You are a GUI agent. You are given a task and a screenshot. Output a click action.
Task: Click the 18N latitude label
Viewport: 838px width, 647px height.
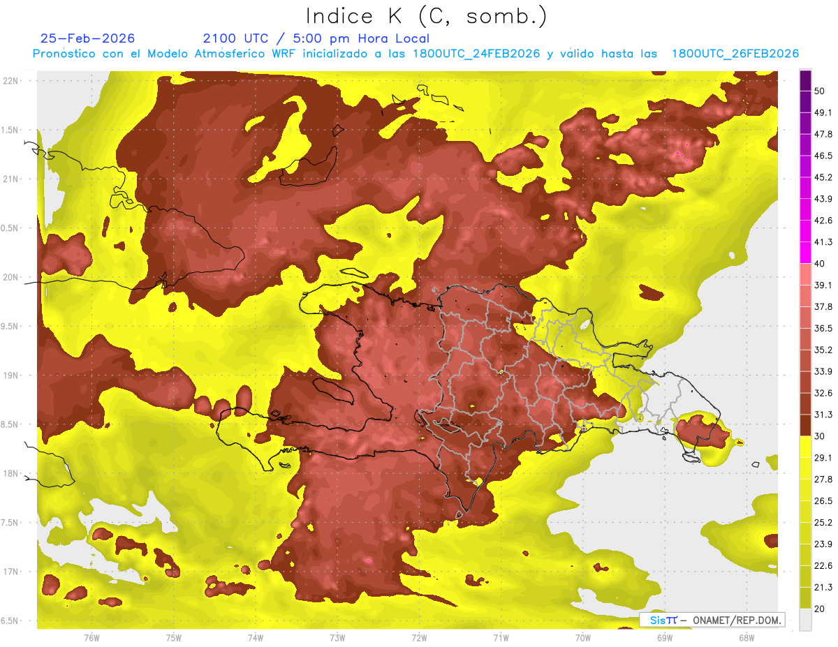click(x=11, y=474)
